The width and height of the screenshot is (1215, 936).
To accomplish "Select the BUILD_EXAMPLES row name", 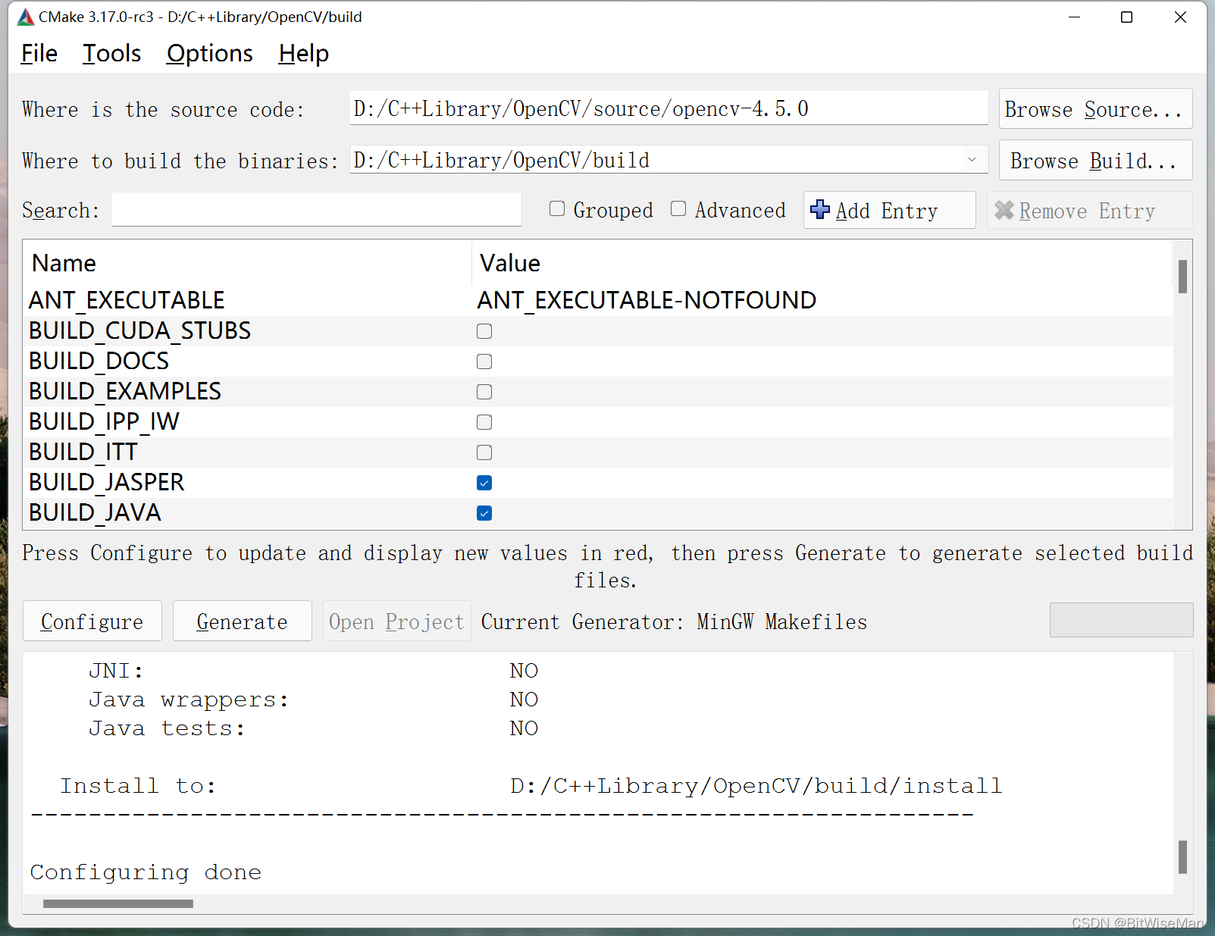I will pyautogui.click(x=125, y=391).
